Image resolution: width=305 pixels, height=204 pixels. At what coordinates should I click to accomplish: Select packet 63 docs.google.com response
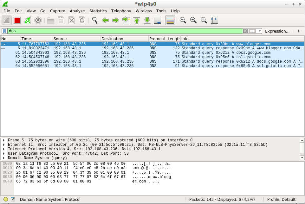pyautogui.click(x=152, y=62)
